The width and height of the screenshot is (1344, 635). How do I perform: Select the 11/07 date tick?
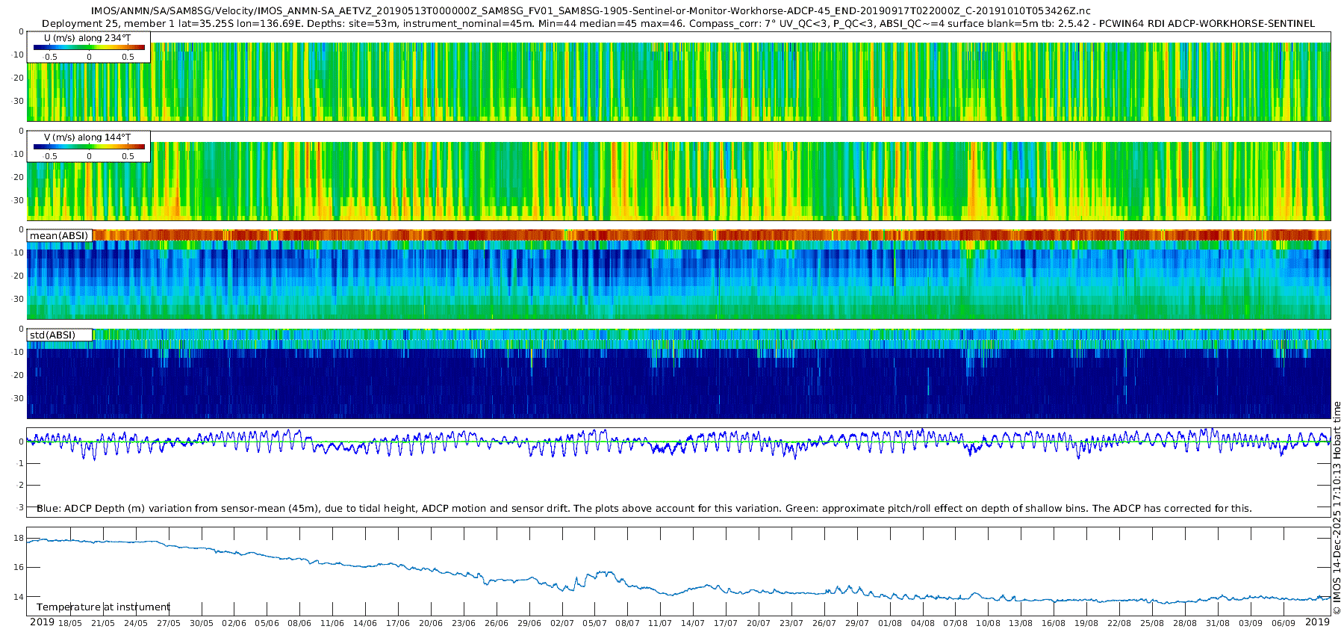click(660, 623)
